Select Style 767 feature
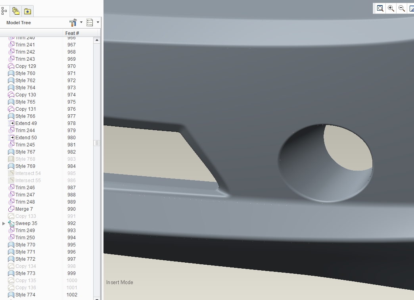Screen dimensions: 414x300 [25, 152]
